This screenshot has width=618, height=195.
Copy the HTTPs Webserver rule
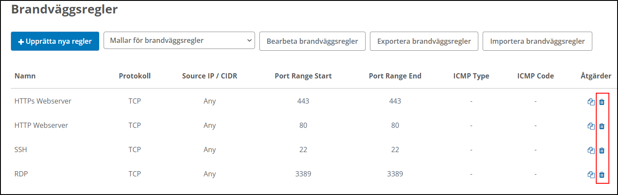(x=591, y=102)
